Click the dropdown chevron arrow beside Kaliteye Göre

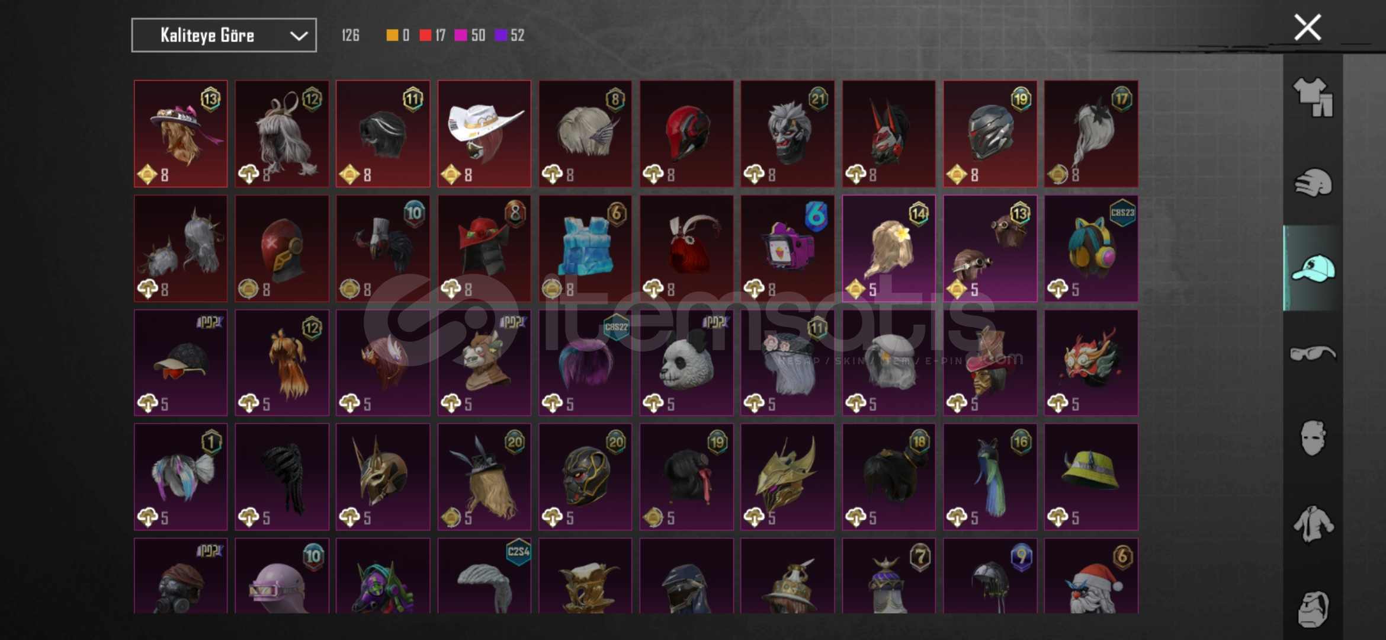299,36
